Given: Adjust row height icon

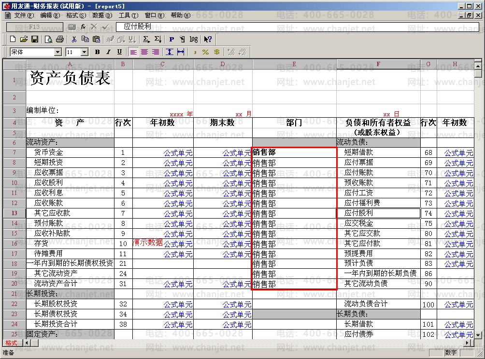Looking at the screenshot, I should click(x=170, y=52).
